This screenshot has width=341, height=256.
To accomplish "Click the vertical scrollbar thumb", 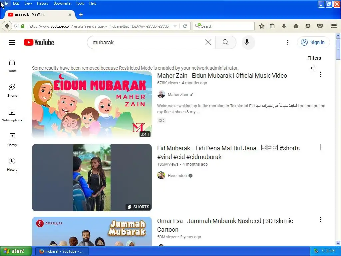I will (x=338, y=49).
